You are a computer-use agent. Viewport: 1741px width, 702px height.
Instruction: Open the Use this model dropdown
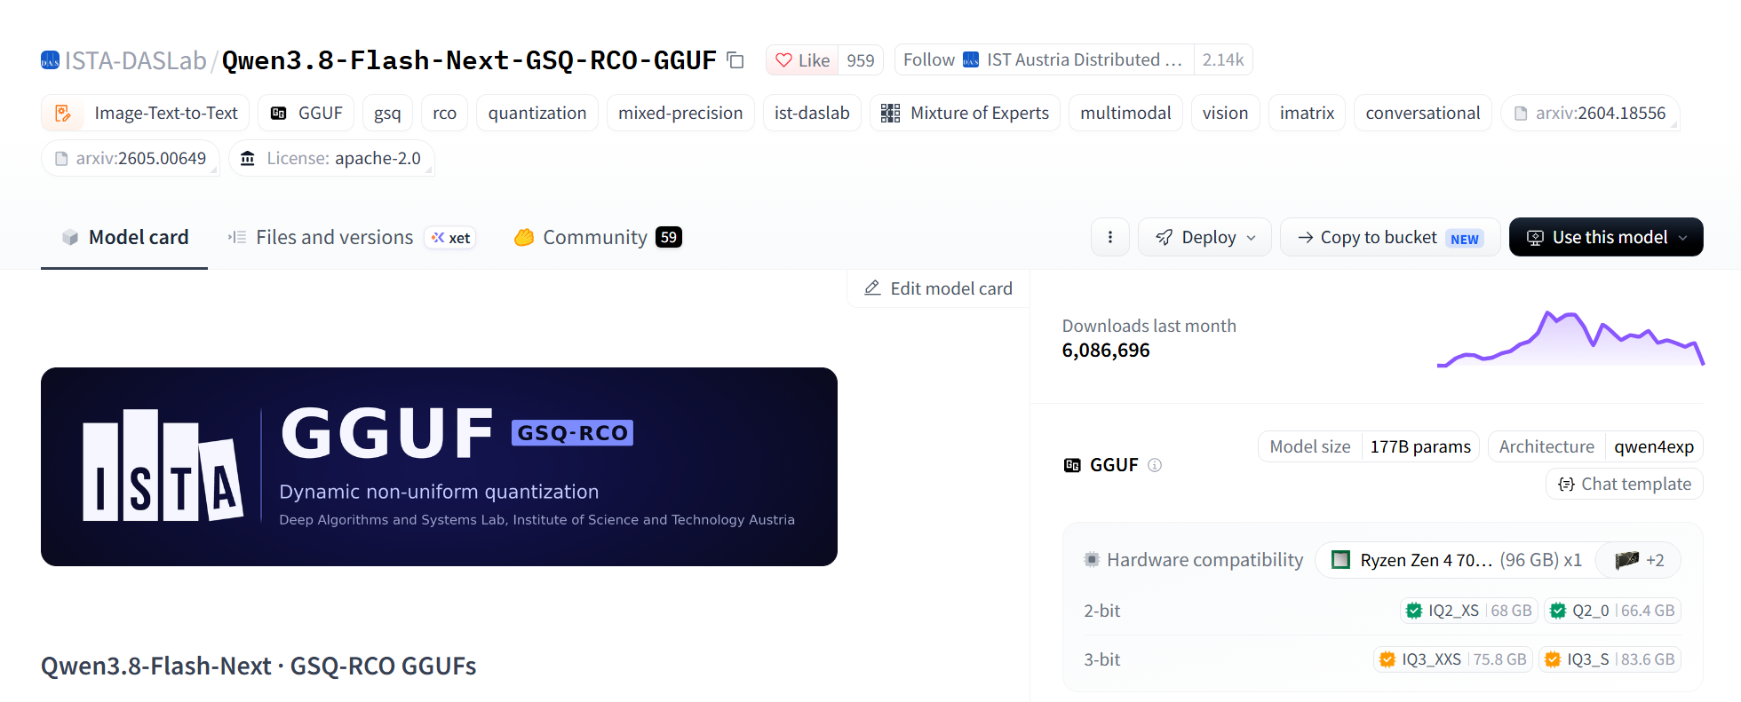(x=1606, y=237)
